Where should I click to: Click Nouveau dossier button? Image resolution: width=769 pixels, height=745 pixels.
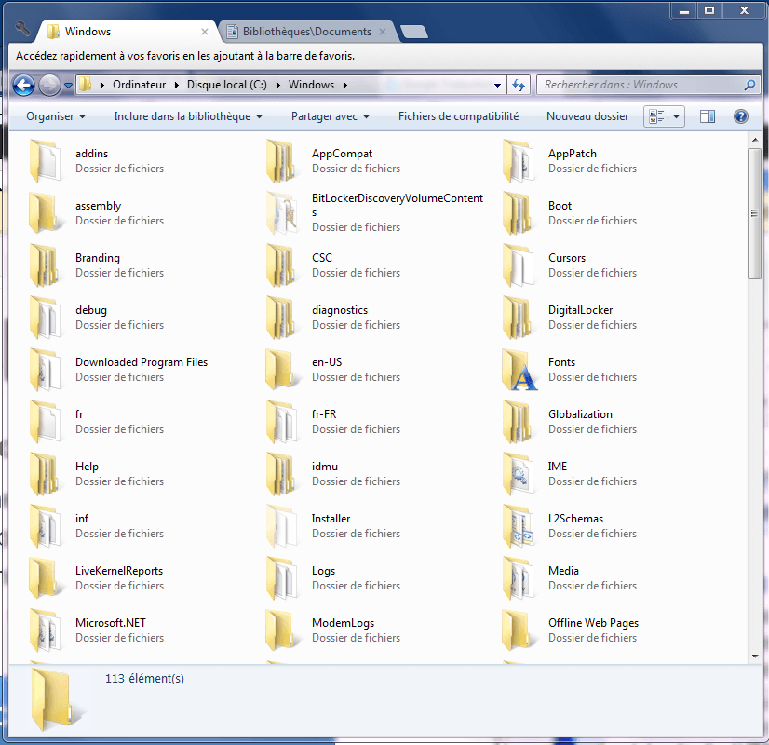(x=587, y=116)
